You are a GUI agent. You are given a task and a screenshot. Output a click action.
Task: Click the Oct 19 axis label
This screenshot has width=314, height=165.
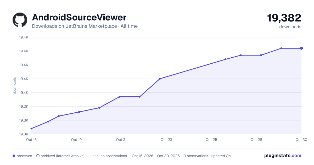(x=76, y=140)
